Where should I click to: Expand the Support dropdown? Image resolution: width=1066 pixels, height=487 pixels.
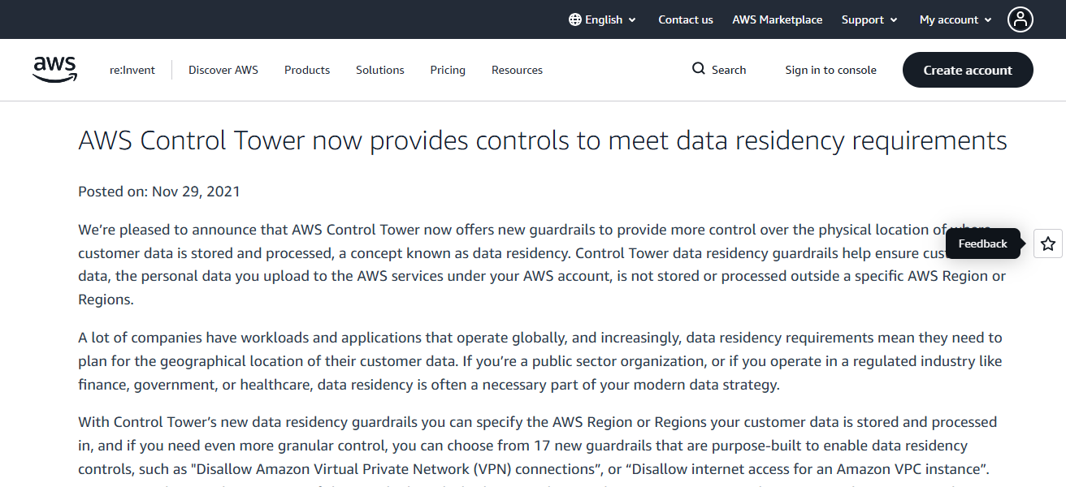click(x=869, y=19)
